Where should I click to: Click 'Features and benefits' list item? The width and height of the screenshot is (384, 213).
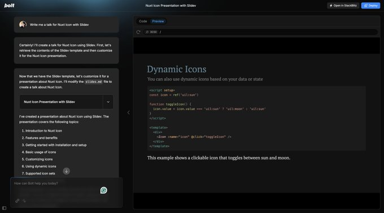[x=41, y=138]
